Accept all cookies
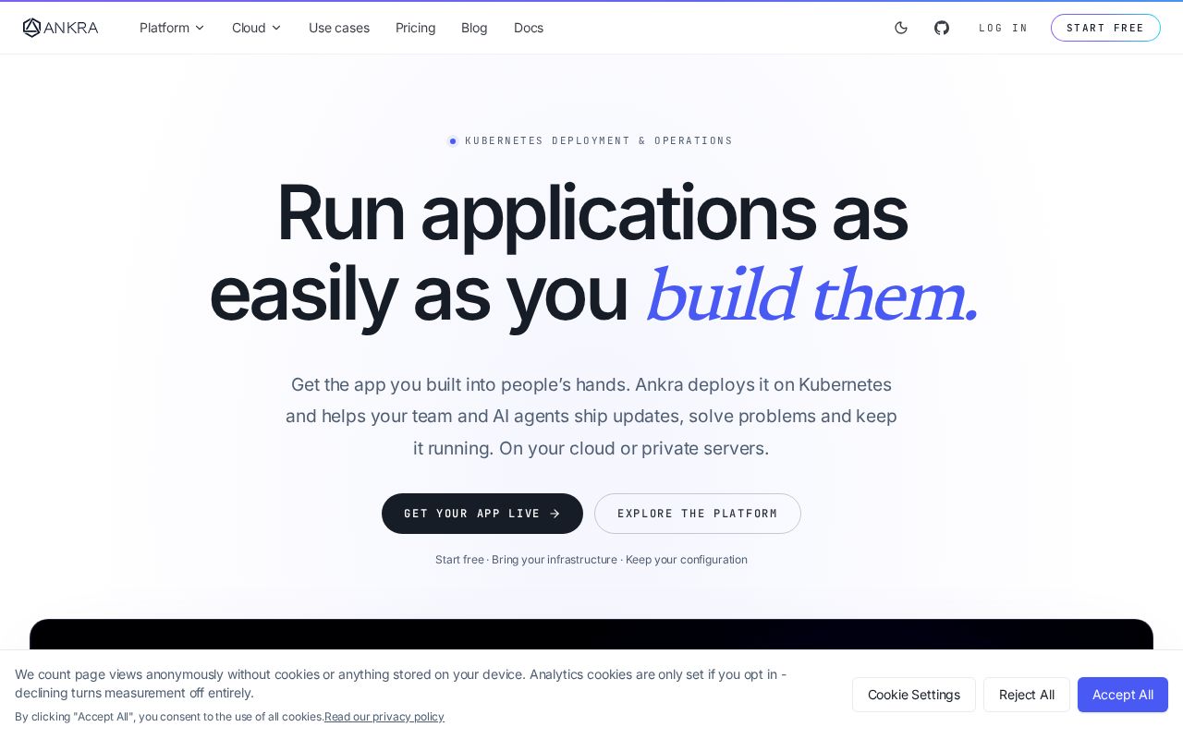Viewport: 1183px width, 739px height. tap(1123, 695)
